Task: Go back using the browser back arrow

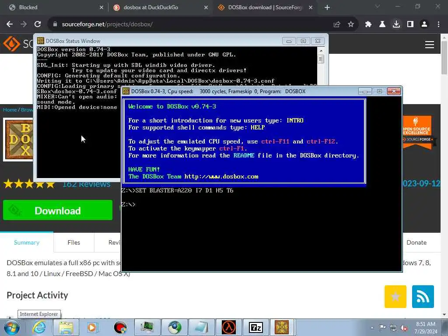Action: pyautogui.click(x=10, y=24)
